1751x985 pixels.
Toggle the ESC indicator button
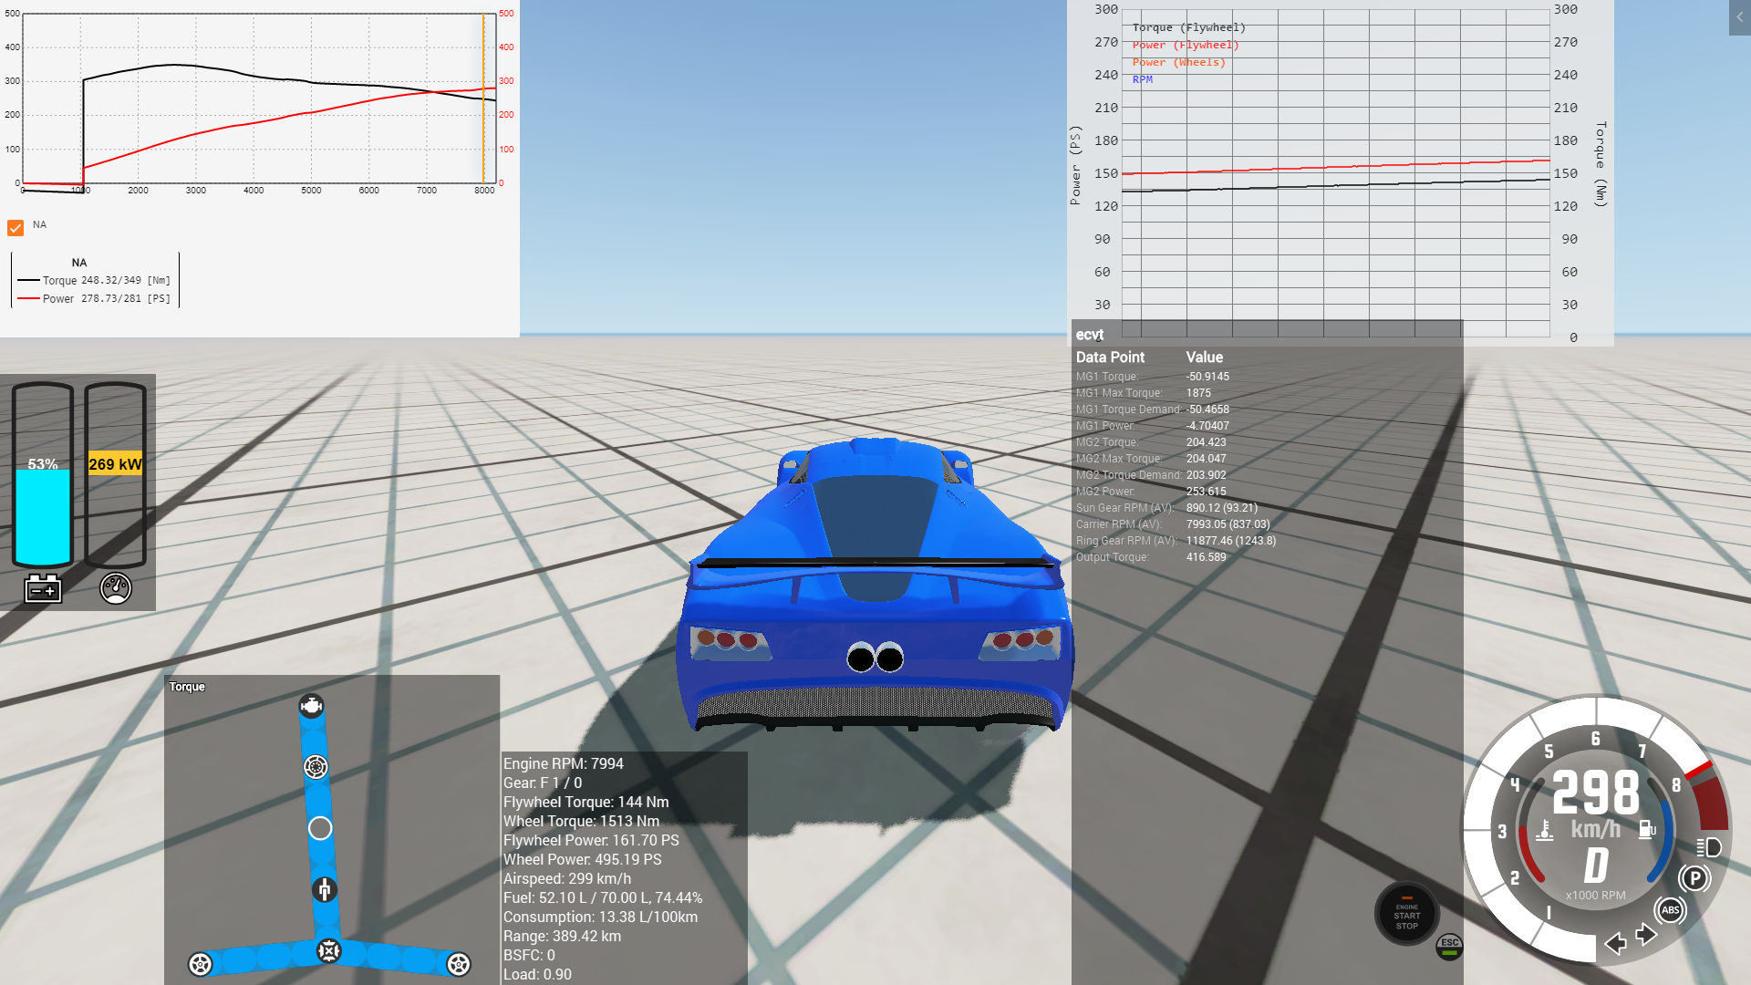point(1449,947)
